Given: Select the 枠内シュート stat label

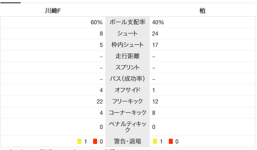Looking at the screenshot, I should pos(127,45).
